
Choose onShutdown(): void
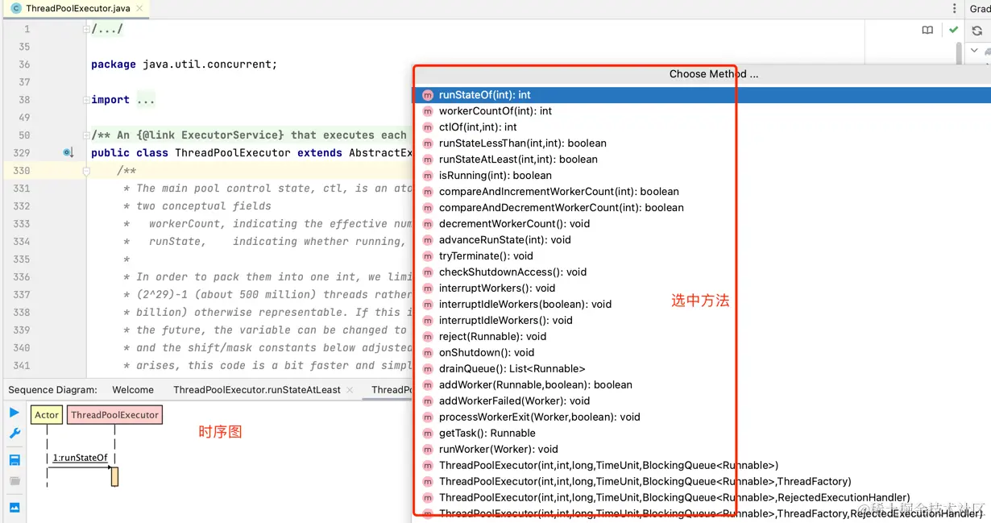(x=703, y=353)
